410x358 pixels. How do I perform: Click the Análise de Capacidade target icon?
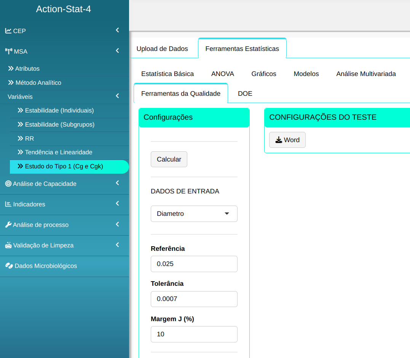(x=8, y=184)
